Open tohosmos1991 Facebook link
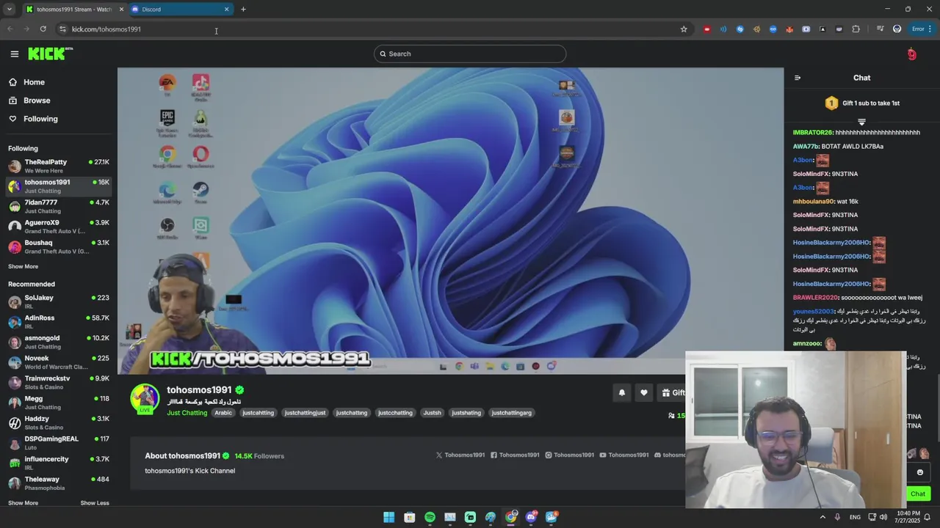This screenshot has height=528, width=940. click(x=515, y=455)
